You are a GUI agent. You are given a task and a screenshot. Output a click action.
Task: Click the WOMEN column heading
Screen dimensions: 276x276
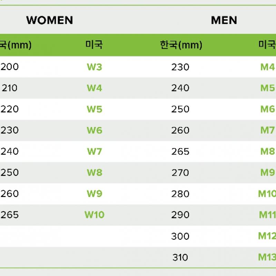(50, 20)
